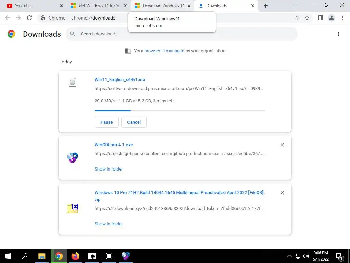The image size is (350, 263).
Task: Open a new tab with plus button
Action: coord(265,6)
